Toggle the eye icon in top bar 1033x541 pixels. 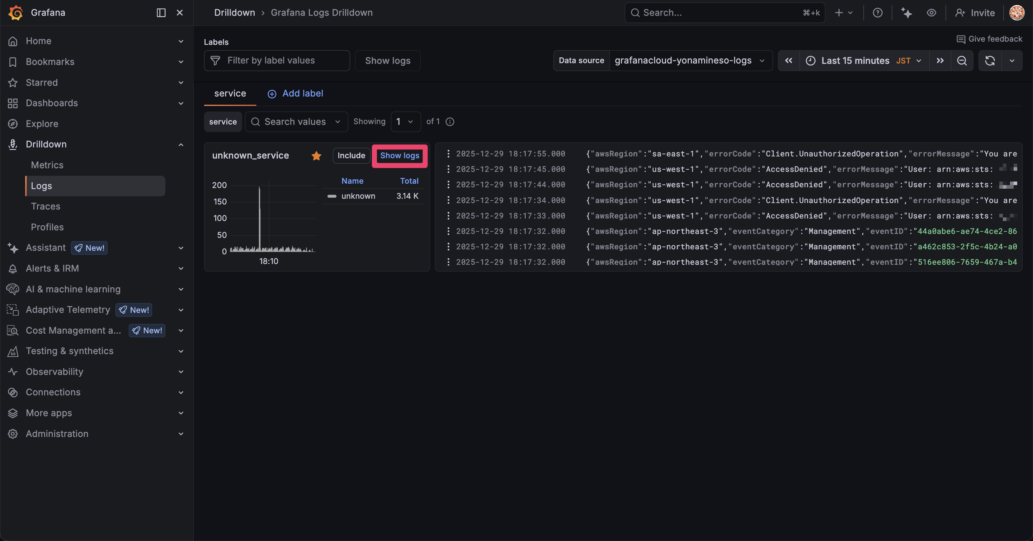click(931, 13)
